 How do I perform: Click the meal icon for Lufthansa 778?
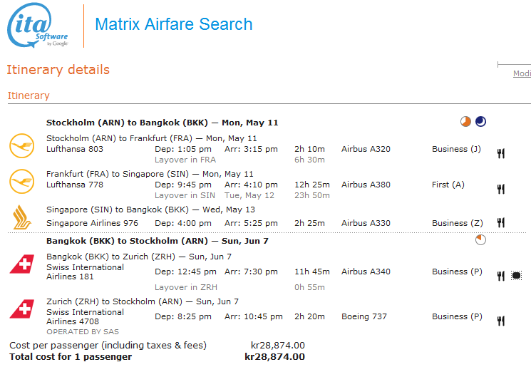[x=501, y=189]
